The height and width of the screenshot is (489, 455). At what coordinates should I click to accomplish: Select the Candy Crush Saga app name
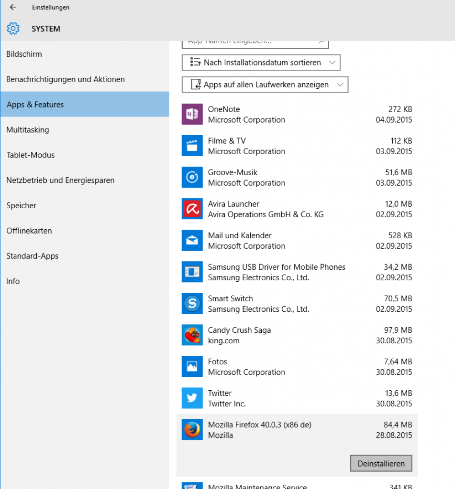coord(239,330)
